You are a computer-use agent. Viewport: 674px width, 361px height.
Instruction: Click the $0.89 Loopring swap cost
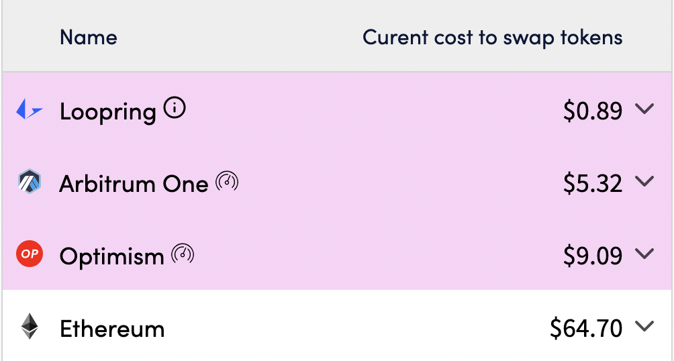point(593,111)
